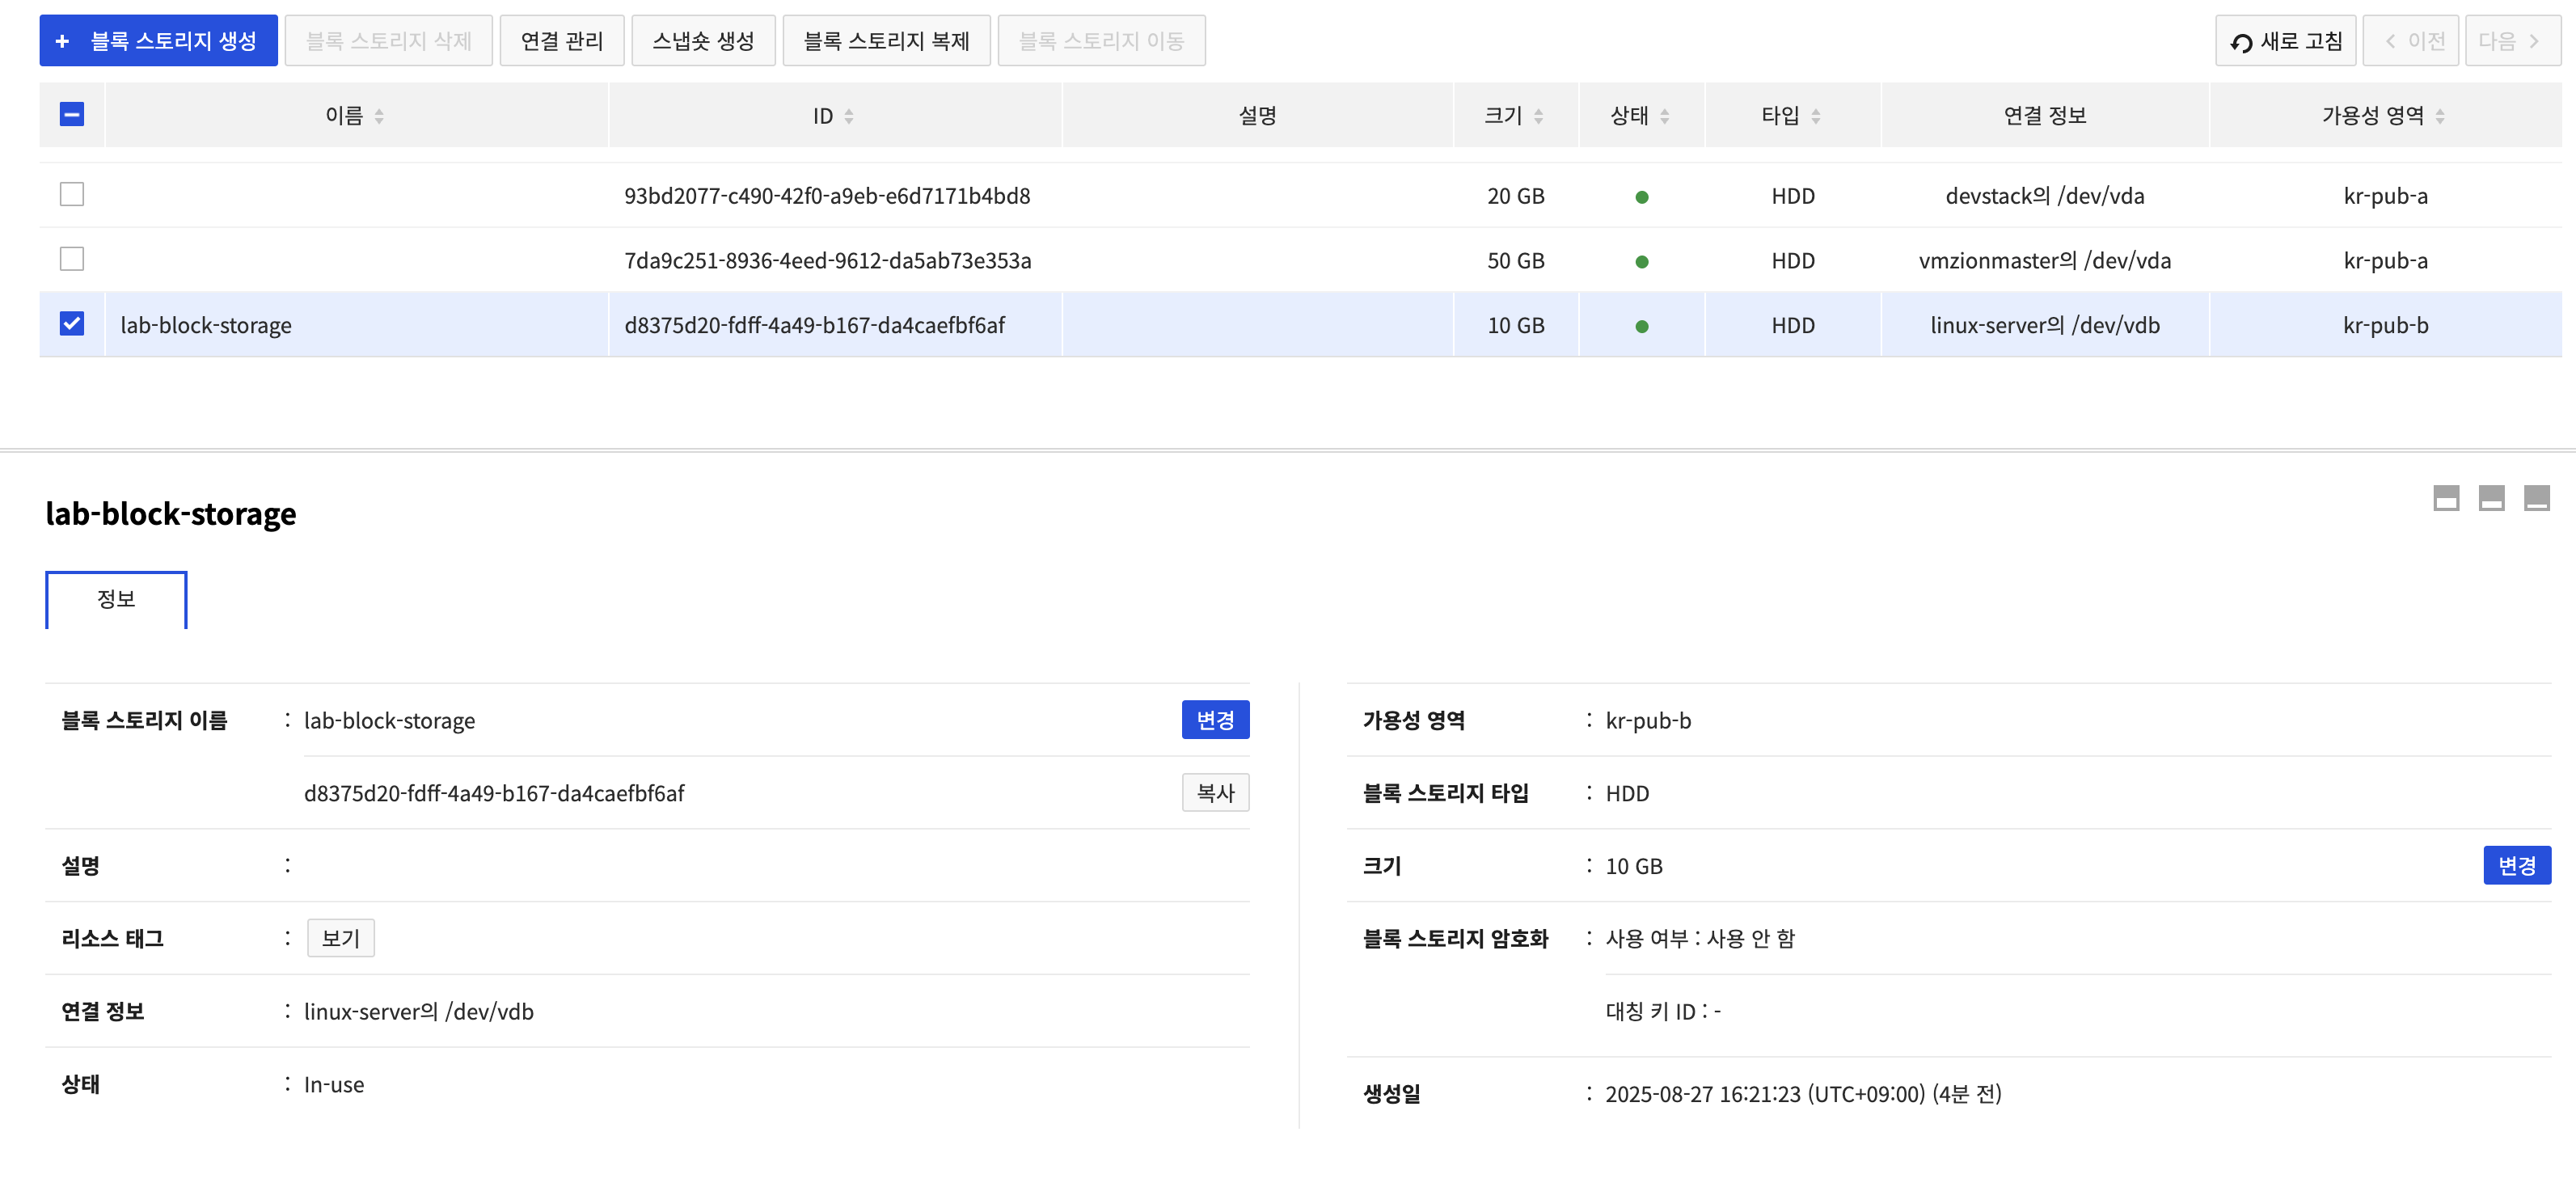Image resolution: width=2576 pixels, height=1187 pixels.
Task: Click the 블록 스토리지 생성 button
Action: pyautogui.click(x=159, y=41)
